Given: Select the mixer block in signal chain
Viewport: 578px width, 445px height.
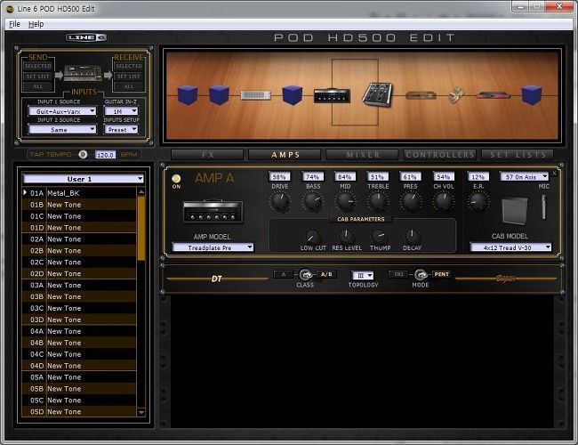Looking at the screenshot, I should tap(377, 94).
